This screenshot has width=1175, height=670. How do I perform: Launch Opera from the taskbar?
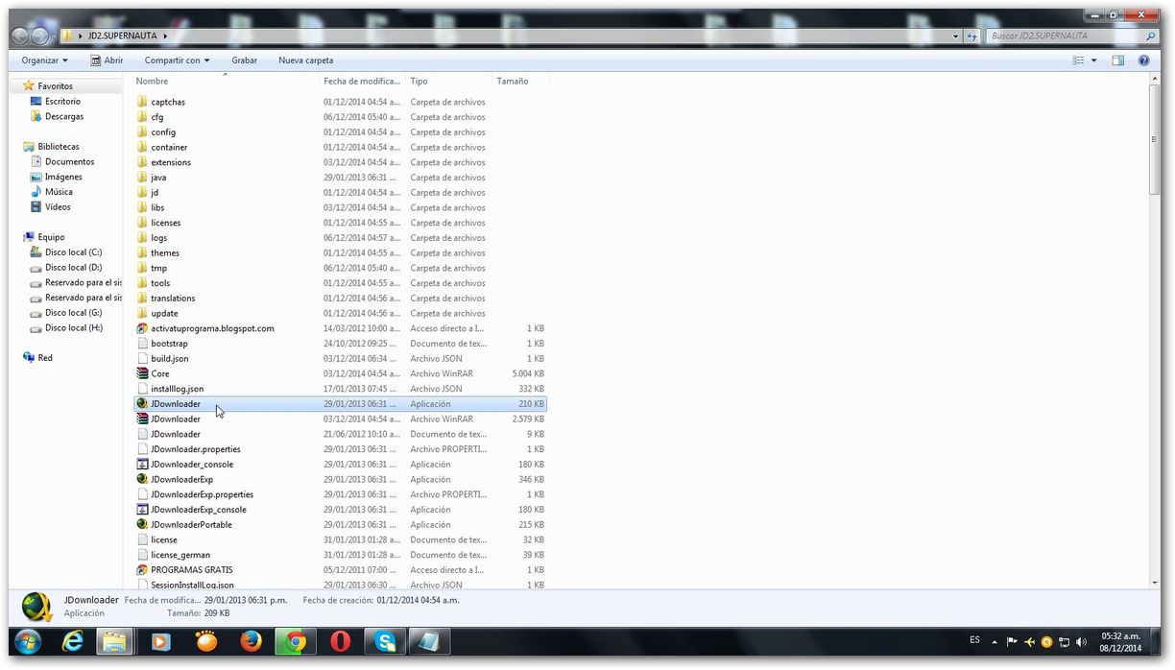[340, 641]
